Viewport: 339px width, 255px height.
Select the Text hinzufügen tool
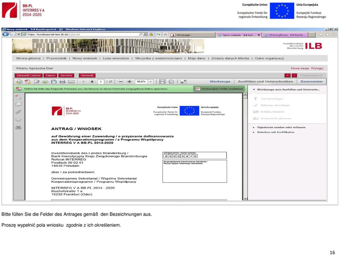268,99
